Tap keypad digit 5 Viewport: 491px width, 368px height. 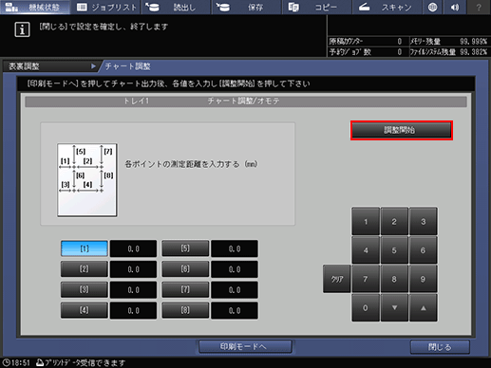pyautogui.click(x=394, y=250)
